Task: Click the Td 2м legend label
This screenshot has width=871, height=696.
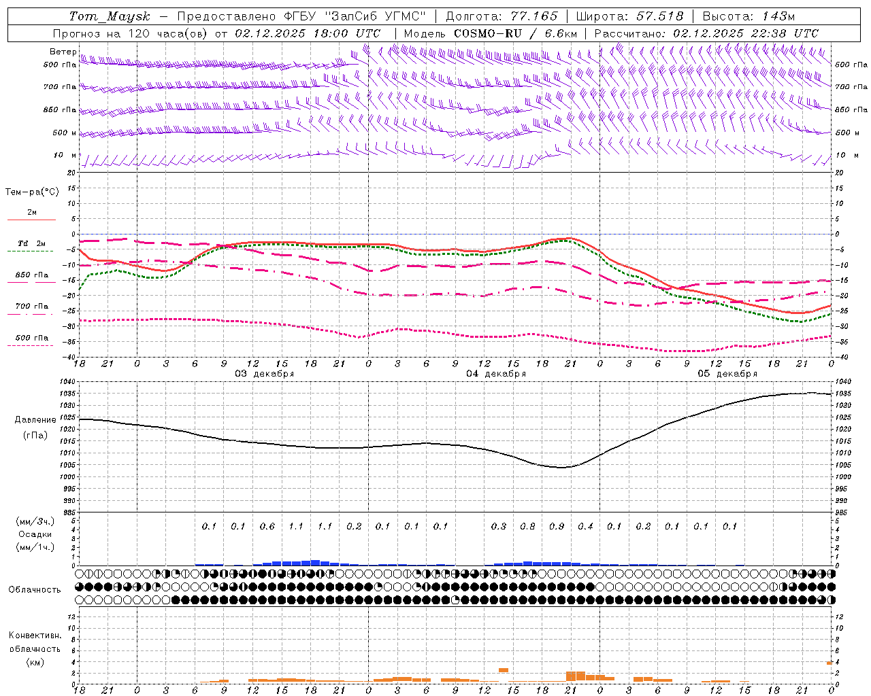Action: click(x=31, y=243)
